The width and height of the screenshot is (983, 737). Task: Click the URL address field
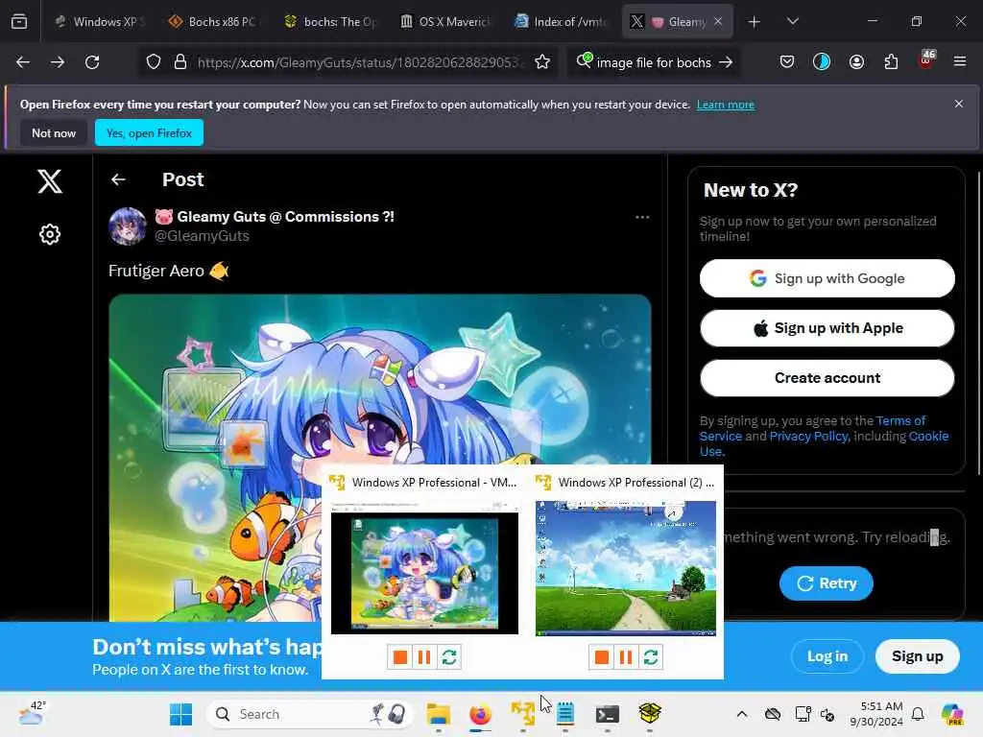click(361, 62)
